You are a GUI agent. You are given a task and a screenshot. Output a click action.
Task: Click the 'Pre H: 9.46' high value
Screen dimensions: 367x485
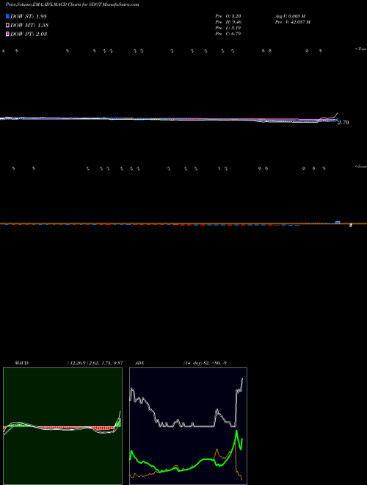point(228,22)
